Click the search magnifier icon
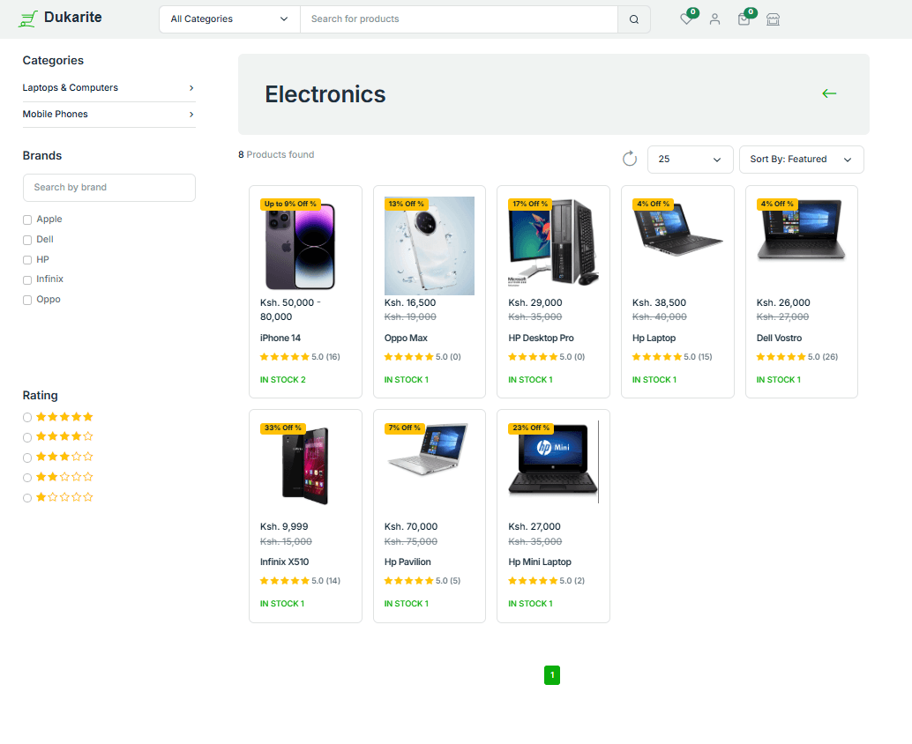 633,19
